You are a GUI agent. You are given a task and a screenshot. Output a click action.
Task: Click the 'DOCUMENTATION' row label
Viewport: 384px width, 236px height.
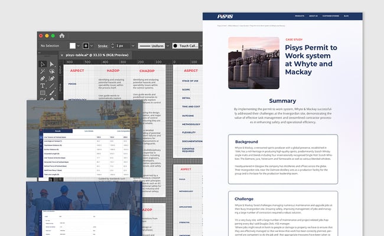click(x=192, y=142)
